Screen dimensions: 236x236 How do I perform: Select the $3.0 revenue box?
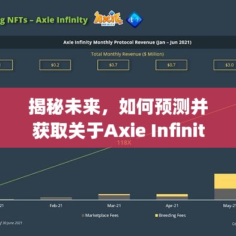(x=225, y=65)
